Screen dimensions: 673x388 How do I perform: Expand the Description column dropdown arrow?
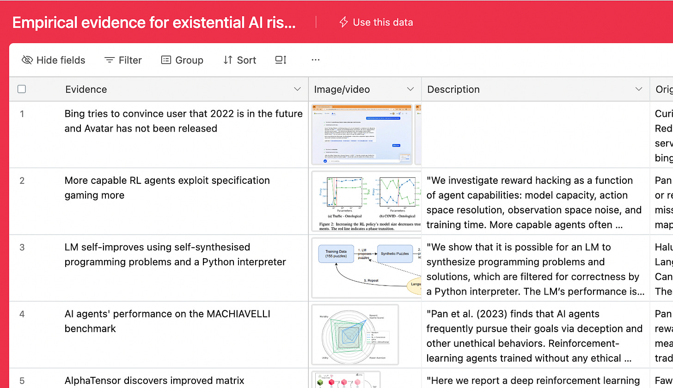click(x=639, y=89)
